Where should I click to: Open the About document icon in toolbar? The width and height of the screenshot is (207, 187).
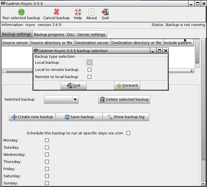(92, 12)
